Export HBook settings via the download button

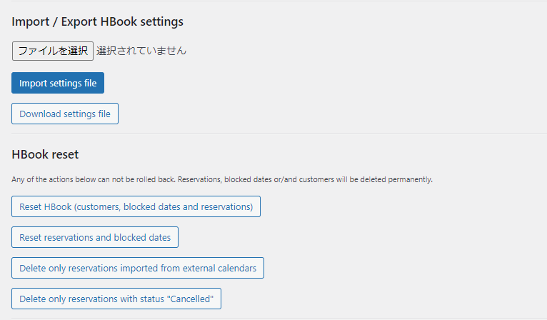[x=65, y=114]
